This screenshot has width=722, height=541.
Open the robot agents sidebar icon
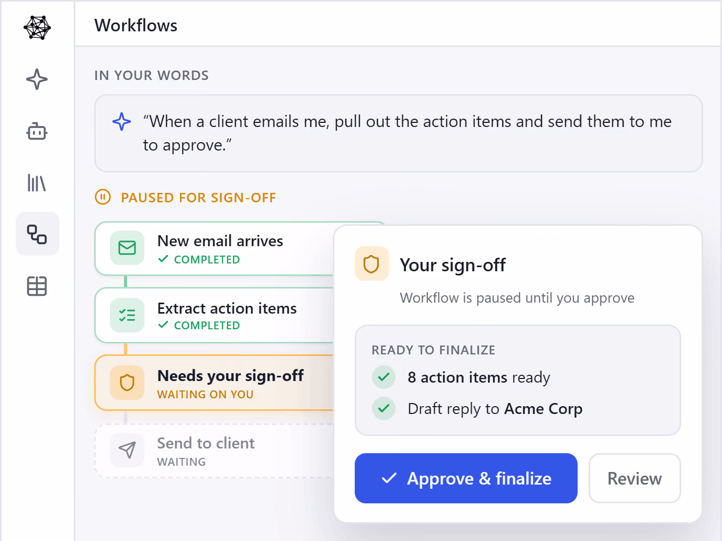click(x=37, y=131)
